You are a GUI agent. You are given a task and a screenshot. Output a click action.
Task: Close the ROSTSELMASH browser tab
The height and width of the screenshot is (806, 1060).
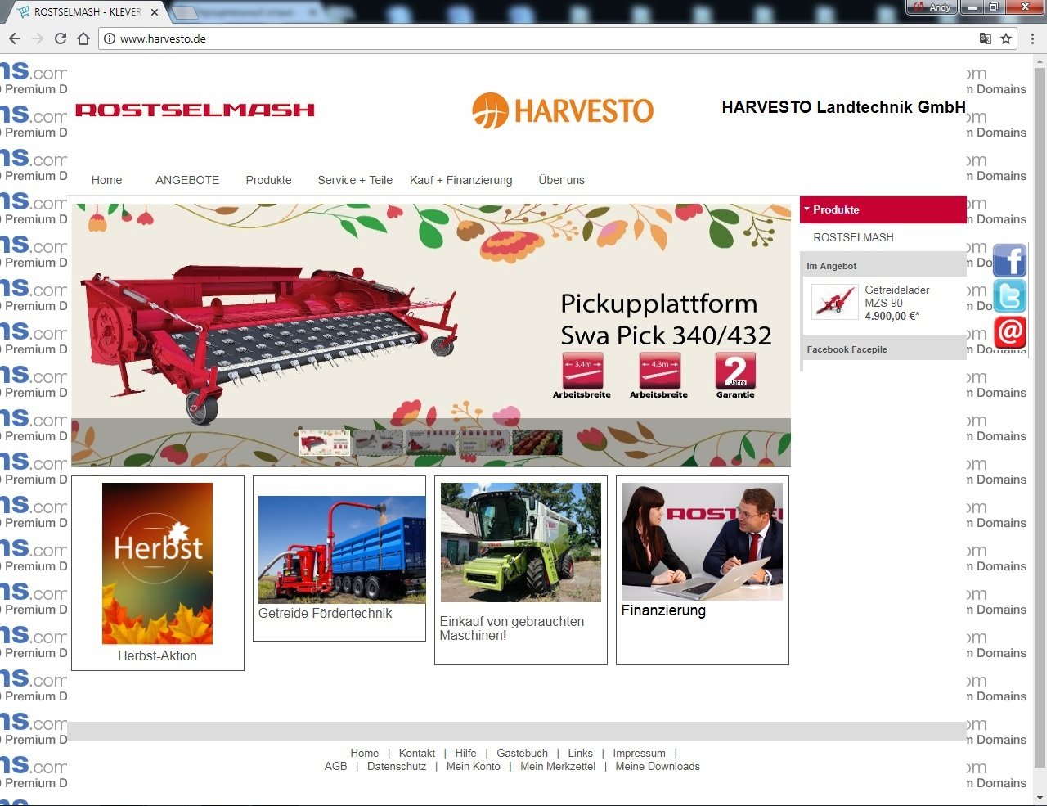pos(155,12)
